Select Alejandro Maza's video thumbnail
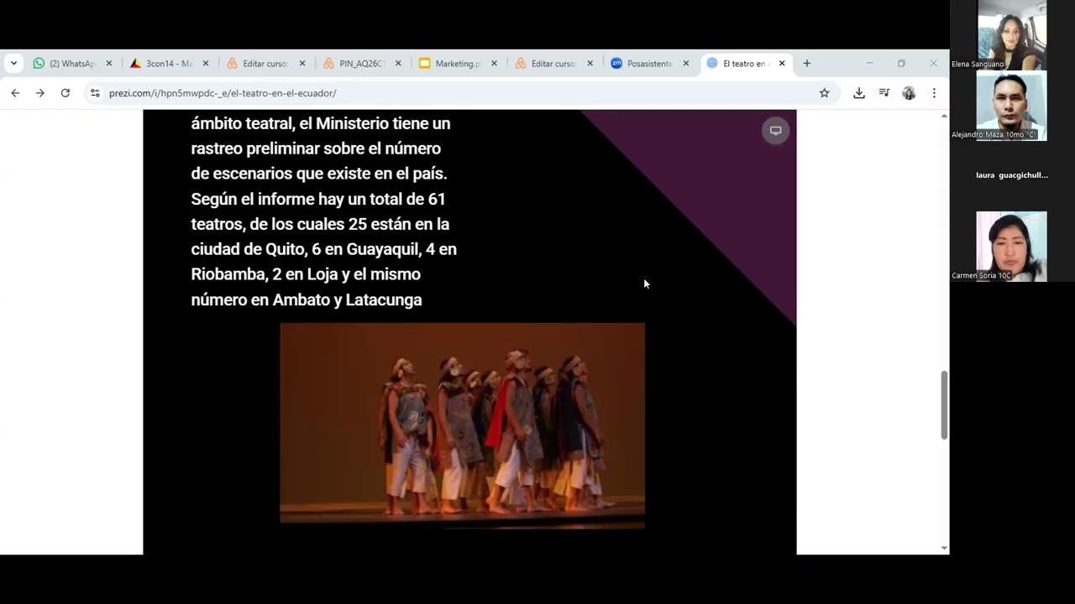The height and width of the screenshot is (604, 1075). [1011, 106]
